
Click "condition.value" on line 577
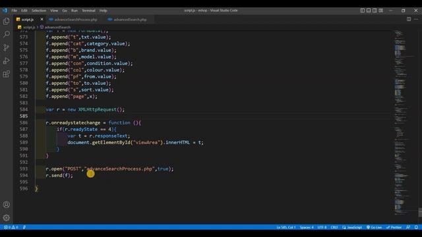click(x=107, y=63)
